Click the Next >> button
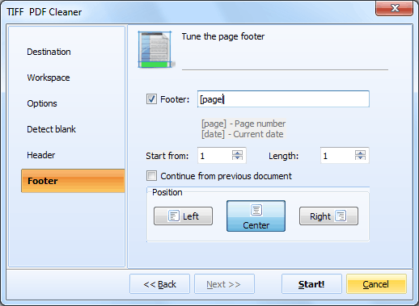This screenshot has height=306, width=419. (224, 284)
